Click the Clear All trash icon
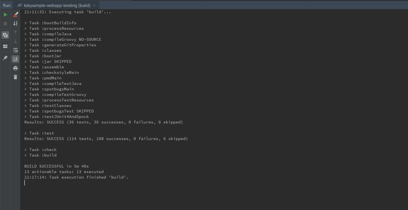The width and height of the screenshot is (408, 210). click(15, 77)
